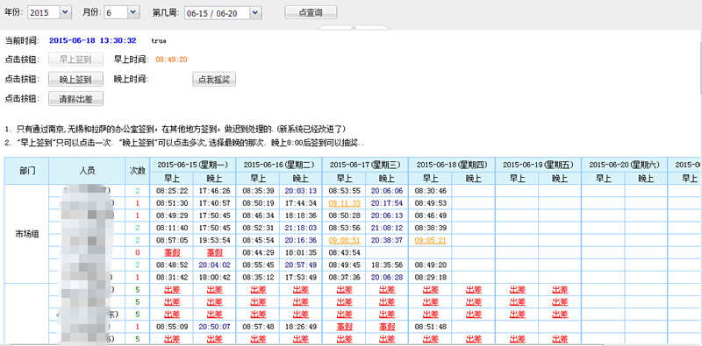702x346 pixels.
Task: Open the 第几周 week dropdown 06-15 / 06-20
Action: 223,13
